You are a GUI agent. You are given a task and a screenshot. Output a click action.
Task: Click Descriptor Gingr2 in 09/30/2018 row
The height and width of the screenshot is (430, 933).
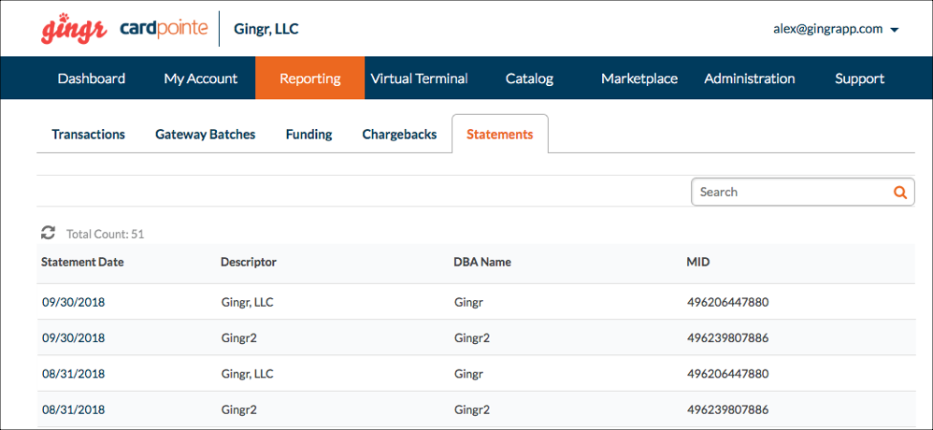tap(238, 337)
